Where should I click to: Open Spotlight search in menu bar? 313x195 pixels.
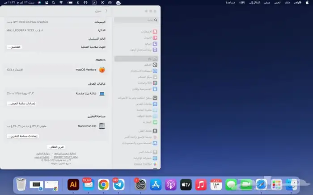point(53,3)
